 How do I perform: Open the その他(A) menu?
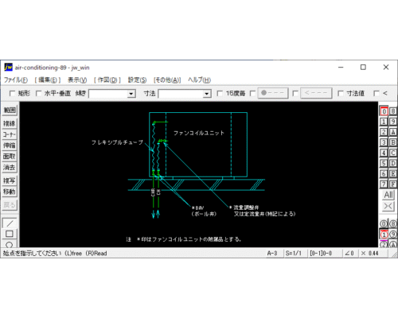point(167,79)
